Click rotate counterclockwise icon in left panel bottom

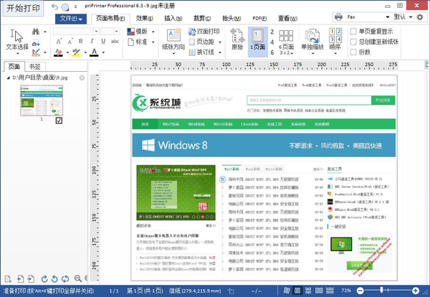coord(54,279)
